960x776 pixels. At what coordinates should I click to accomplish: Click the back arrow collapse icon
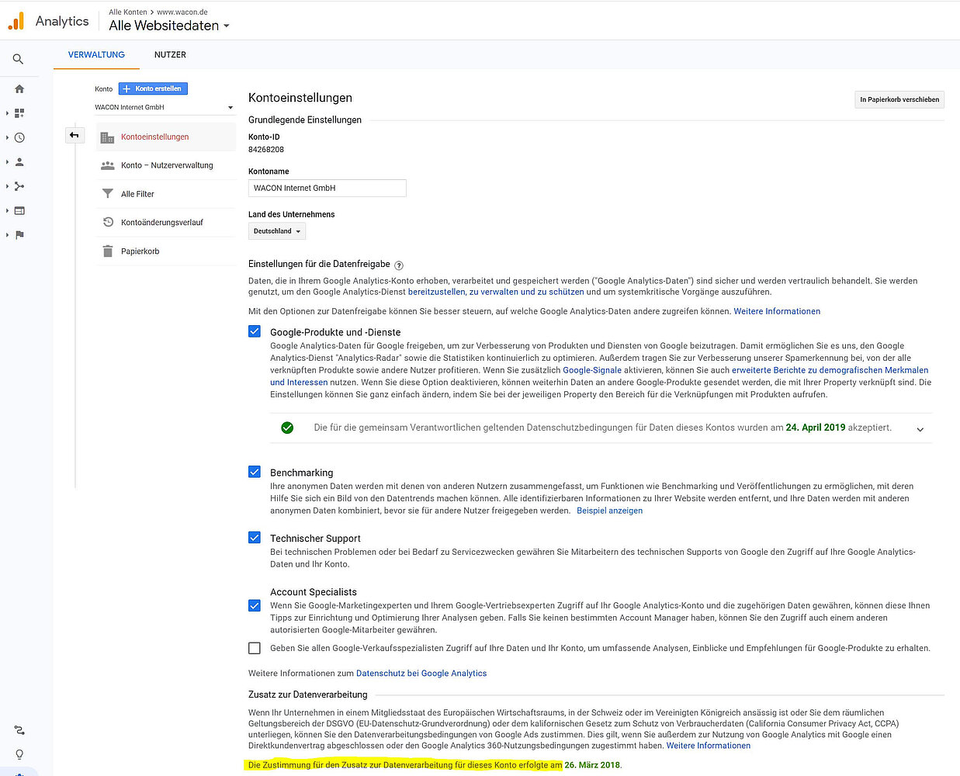click(x=75, y=136)
